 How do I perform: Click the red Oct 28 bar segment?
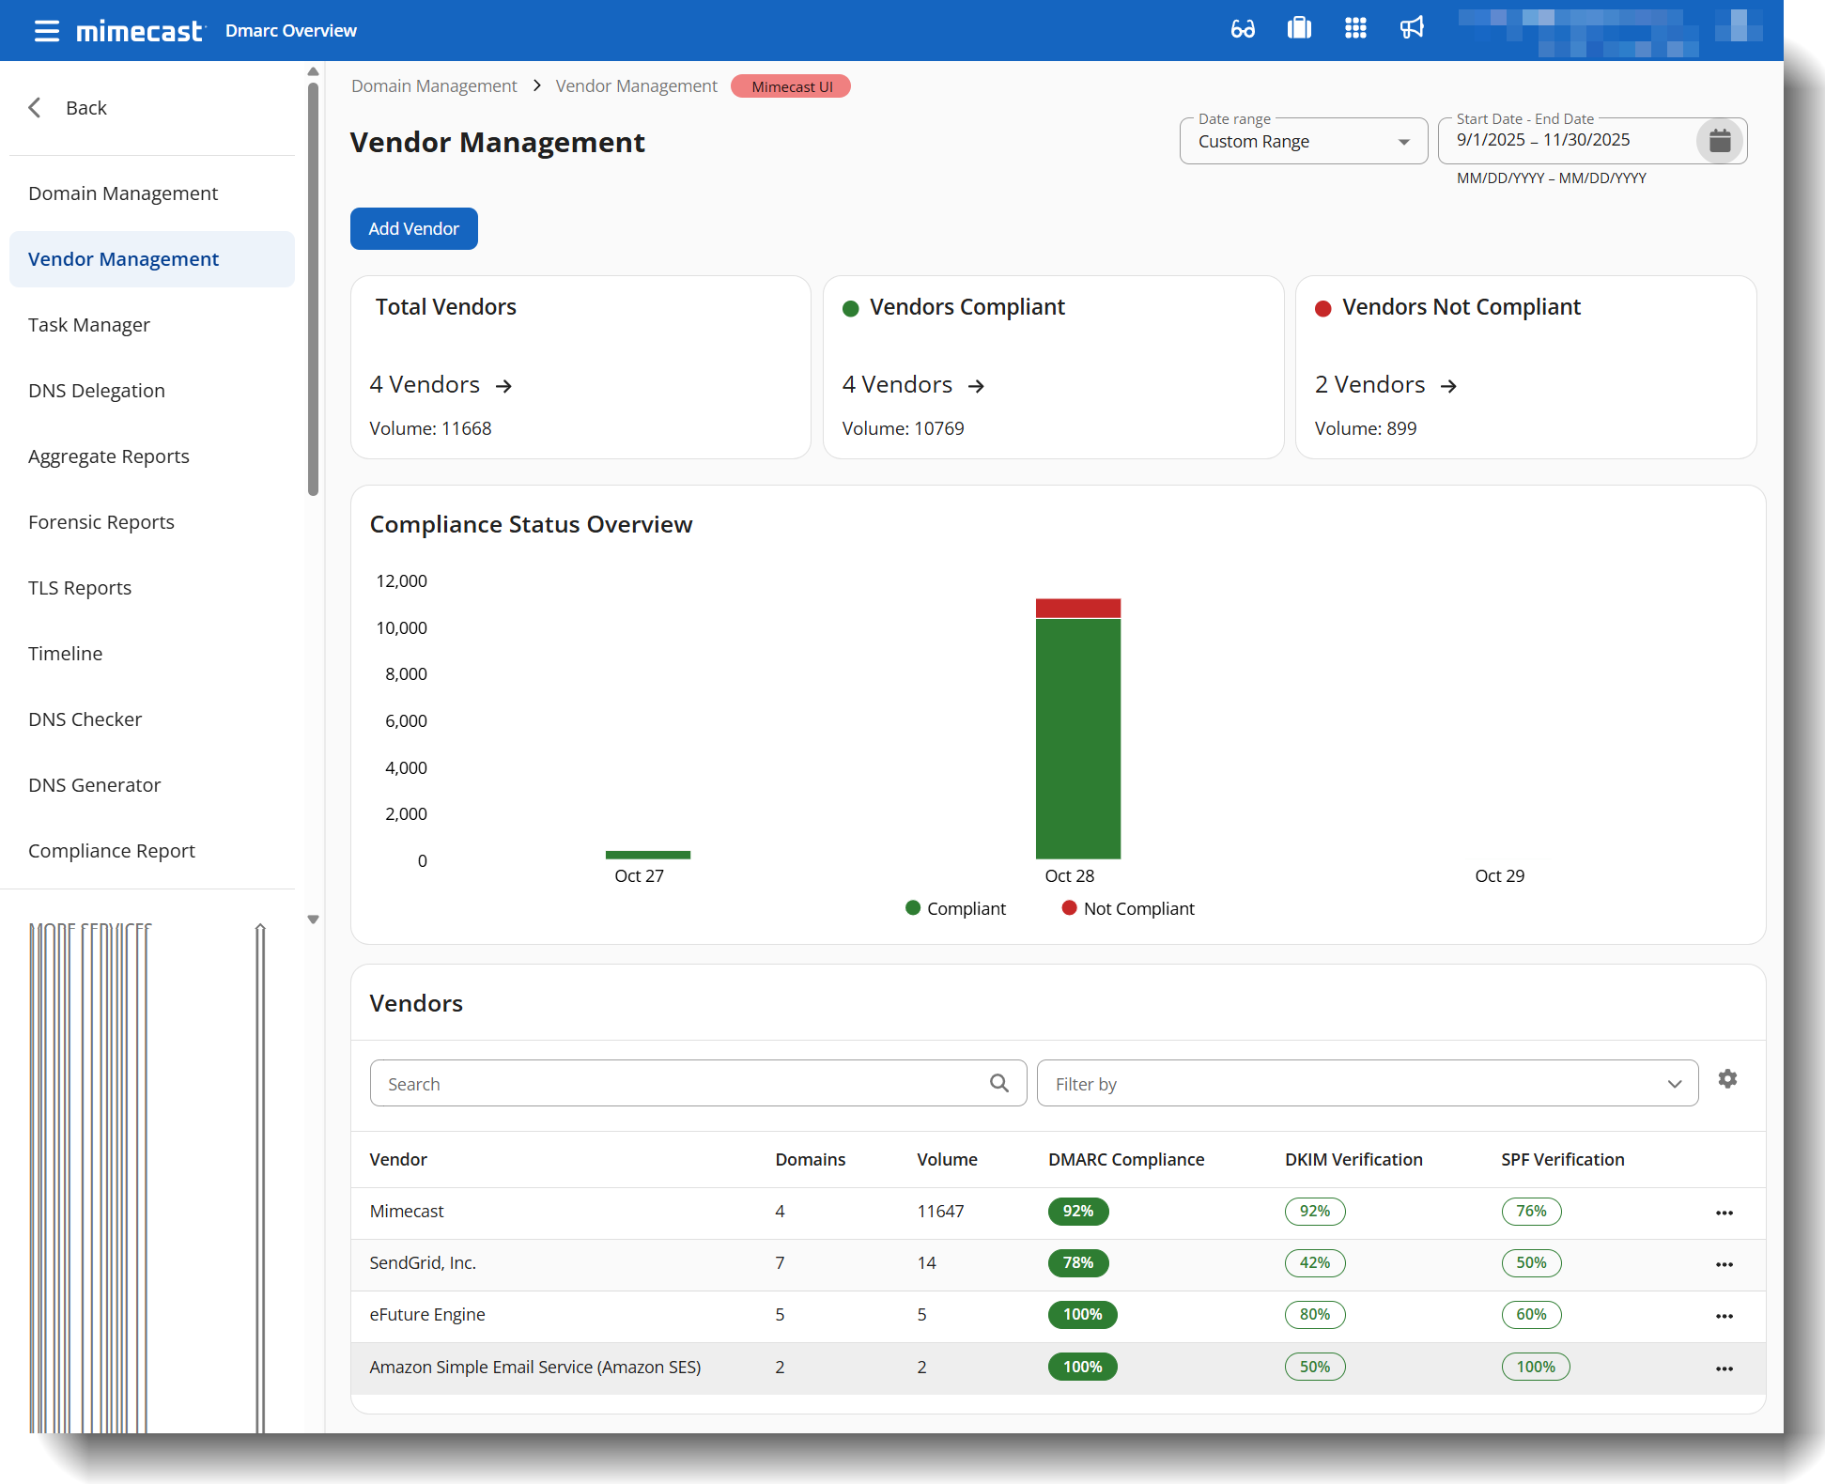(1077, 608)
